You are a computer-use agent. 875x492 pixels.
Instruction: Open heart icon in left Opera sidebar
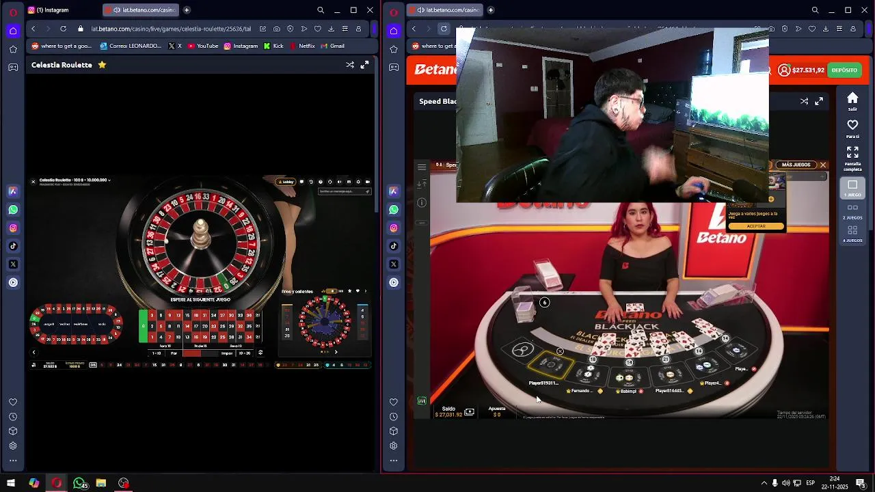pos(13,402)
